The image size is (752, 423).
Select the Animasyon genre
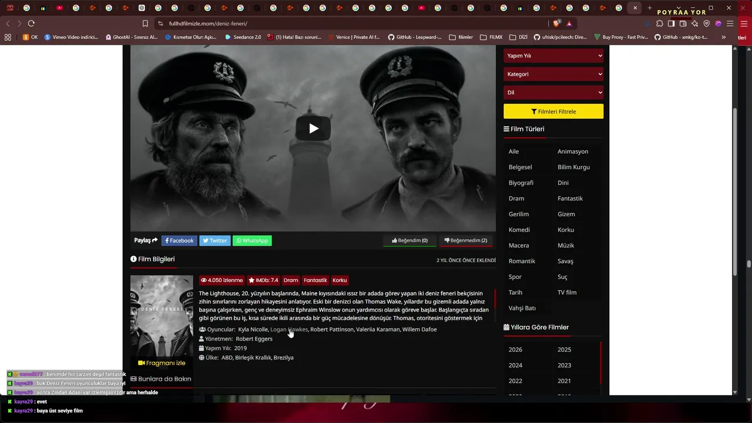[573, 152]
